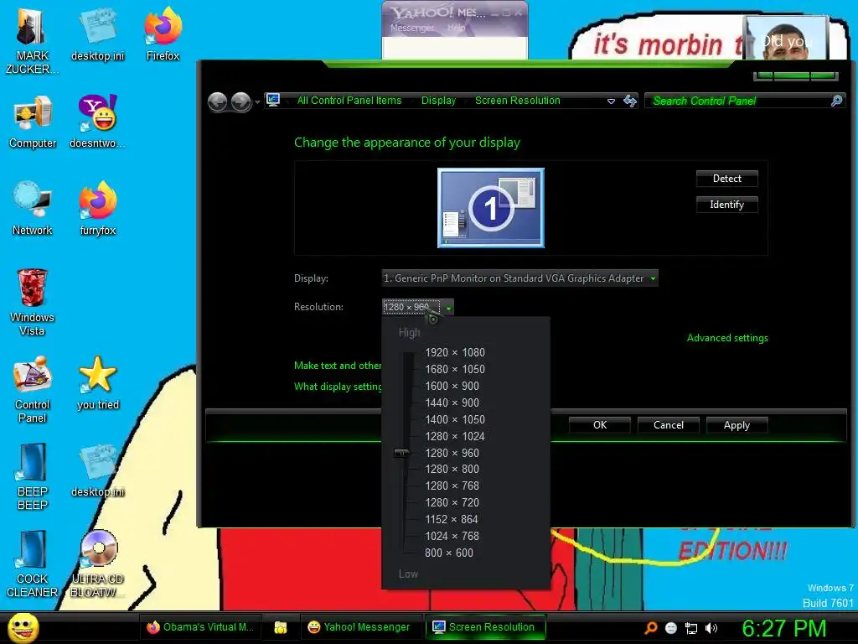The width and height of the screenshot is (858, 644).
Task: Open the folder icon pinned on taskbar
Action: coord(280,627)
